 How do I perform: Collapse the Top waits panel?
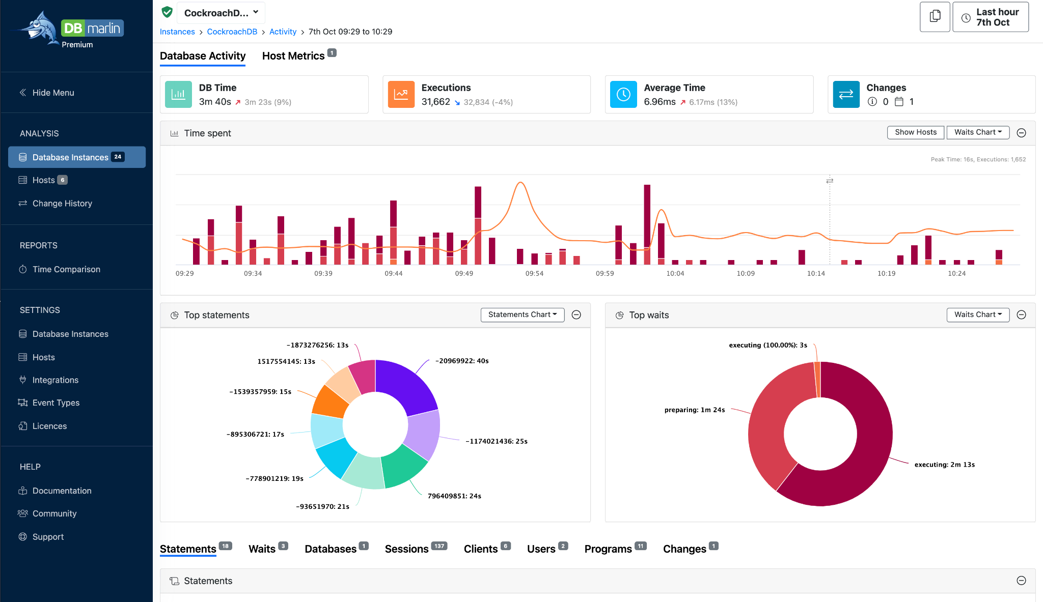click(x=1021, y=315)
